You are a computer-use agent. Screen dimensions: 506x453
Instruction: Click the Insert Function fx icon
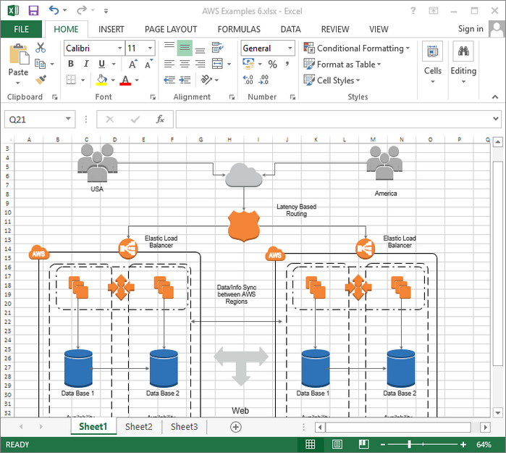[160, 120]
